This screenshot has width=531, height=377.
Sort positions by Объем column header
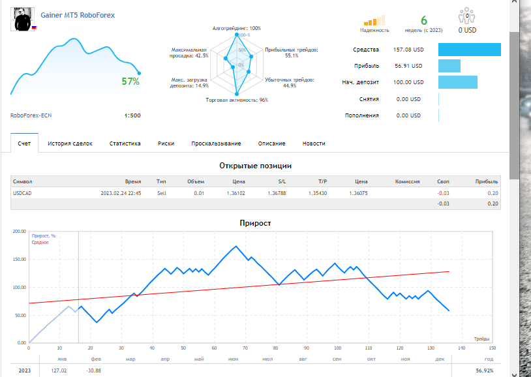(196, 181)
